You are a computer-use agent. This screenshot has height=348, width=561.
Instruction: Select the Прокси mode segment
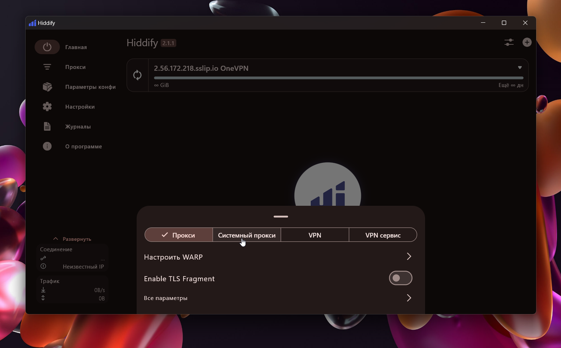click(179, 235)
